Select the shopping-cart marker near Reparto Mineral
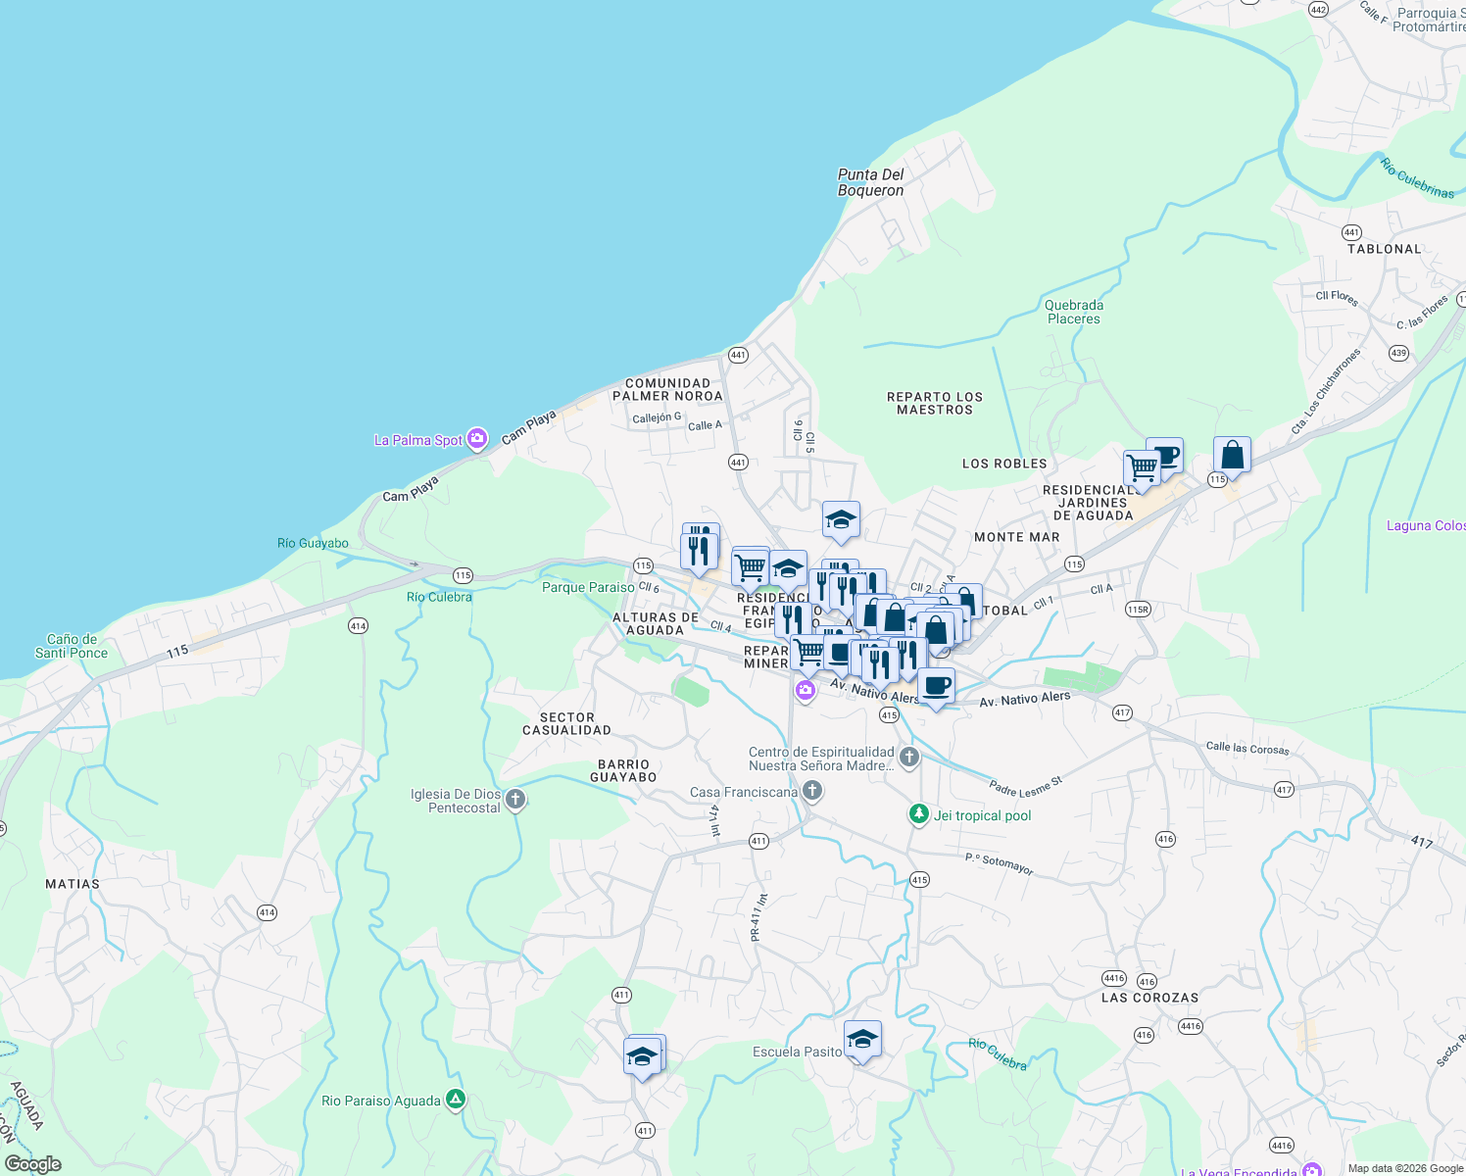This screenshot has width=1466, height=1176. (x=808, y=652)
